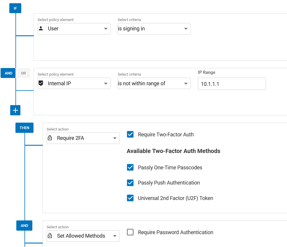Image resolution: width=287 pixels, height=247 pixels.
Task: Open the User policy element dropdown
Action: click(x=74, y=29)
